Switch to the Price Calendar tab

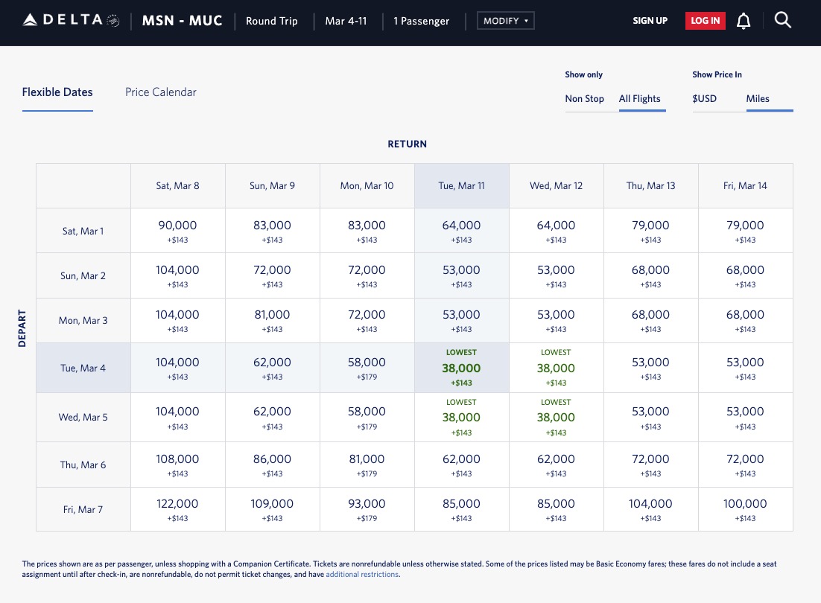pyautogui.click(x=160, y=92)
